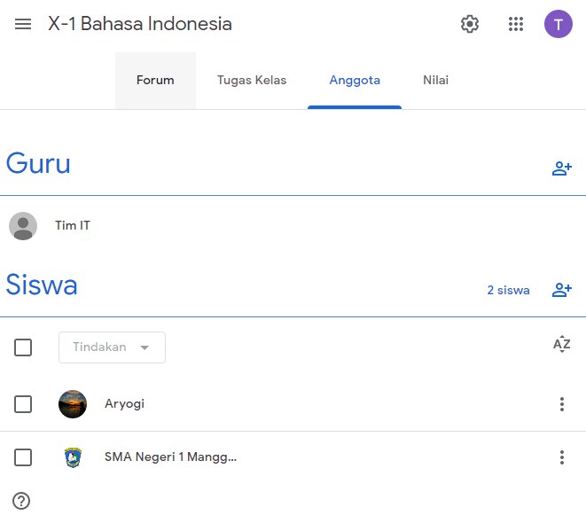
Task: Open more options for Aryogi
Action: click(561, 404)
